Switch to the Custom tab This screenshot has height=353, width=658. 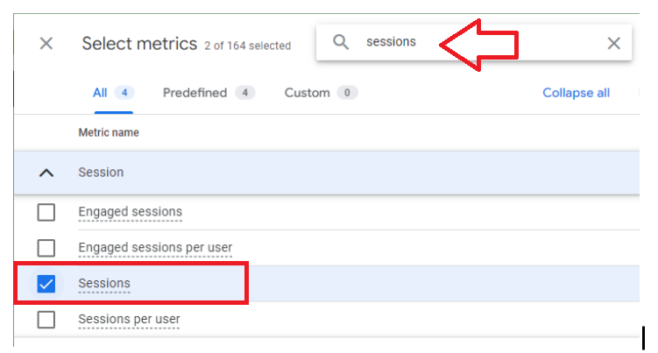point(321,93)
